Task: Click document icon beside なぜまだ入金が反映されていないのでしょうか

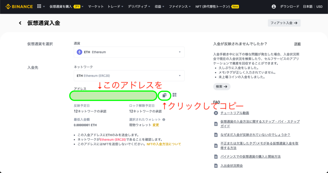Action: pos(216,135)
